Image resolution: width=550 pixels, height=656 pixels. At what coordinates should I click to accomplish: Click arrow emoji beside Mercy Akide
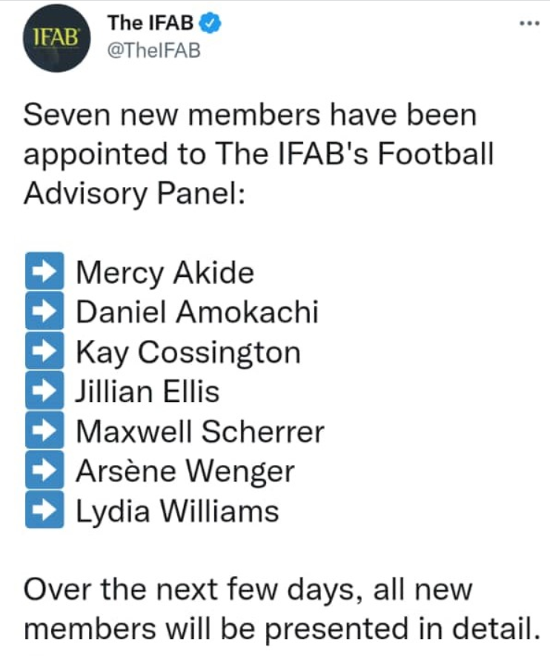pos(44,271)
